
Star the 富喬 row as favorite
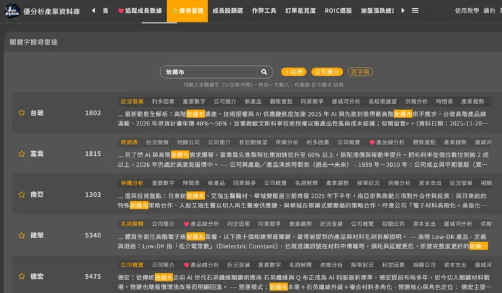(x=22, y=154)
